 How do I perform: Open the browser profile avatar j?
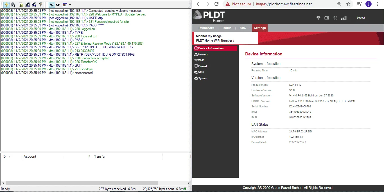pos(369,4)
